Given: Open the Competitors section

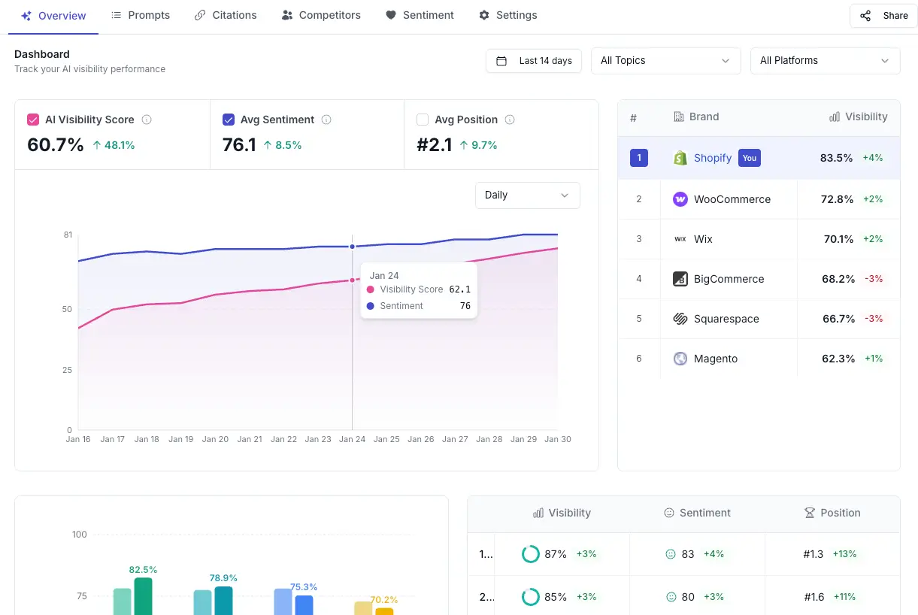Looking at the screenshot, I should coord(321,14).
